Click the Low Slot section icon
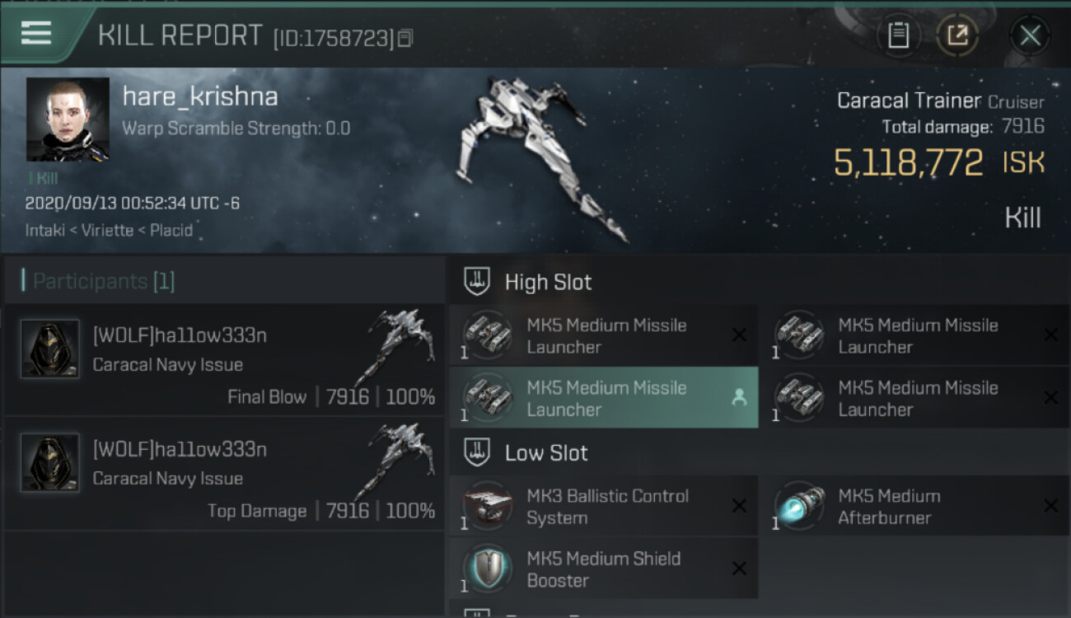Image resolution: width=1071 pixels, height=618 pixels. click(477, 452)
